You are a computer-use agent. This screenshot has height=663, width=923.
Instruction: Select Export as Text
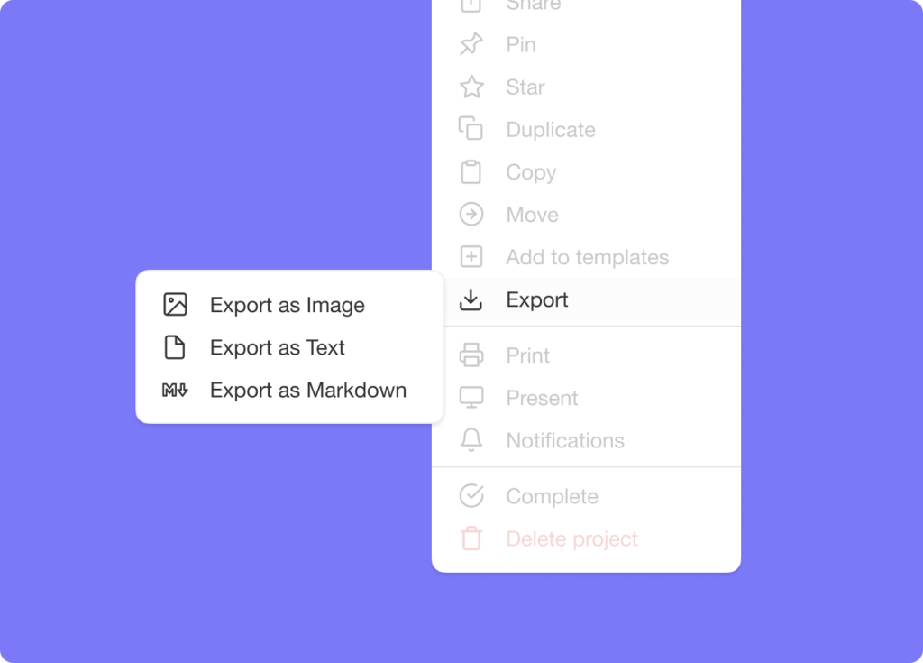(277, 348)
